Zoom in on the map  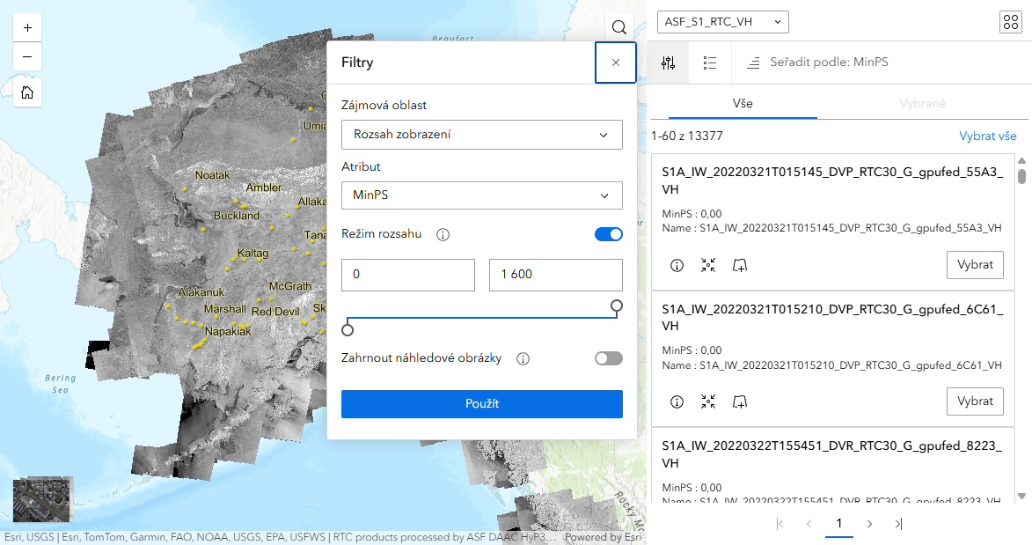(x=27, y=27)
